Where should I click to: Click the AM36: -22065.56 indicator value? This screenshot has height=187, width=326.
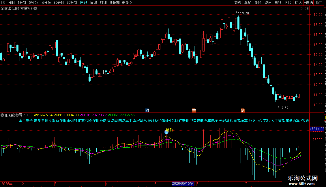121,115
